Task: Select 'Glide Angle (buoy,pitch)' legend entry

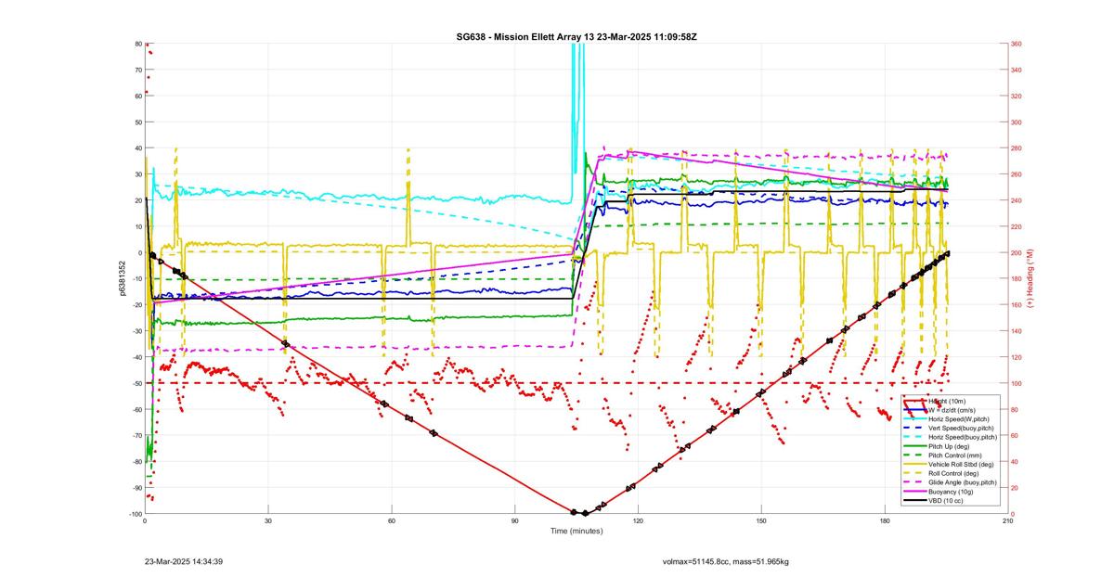Action: click(x=963, y=482)
